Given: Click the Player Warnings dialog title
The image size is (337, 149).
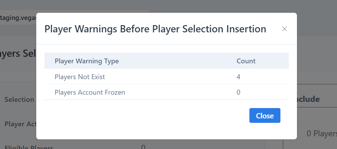Looking at the screenshot, I should [155, 29].
